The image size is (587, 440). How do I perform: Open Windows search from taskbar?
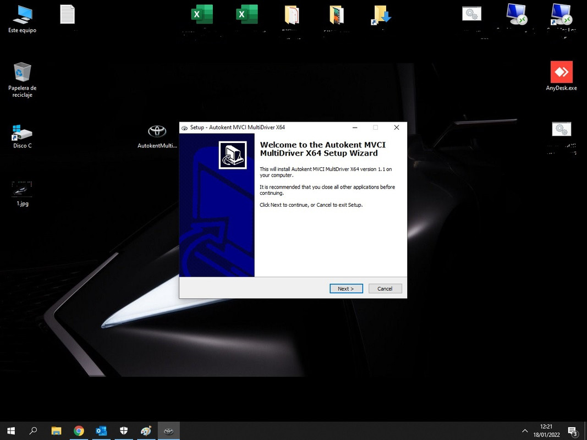coord(33,431)
